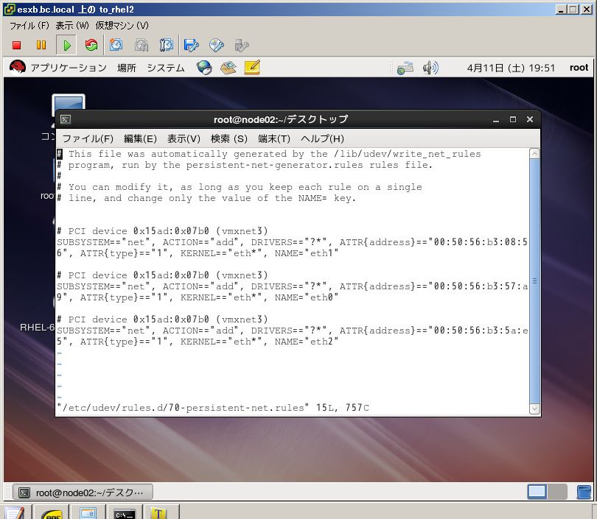Click the terminal vertical scrollbar thumb
This screenshot has height=519, width=597.
[x=534, y=281]
